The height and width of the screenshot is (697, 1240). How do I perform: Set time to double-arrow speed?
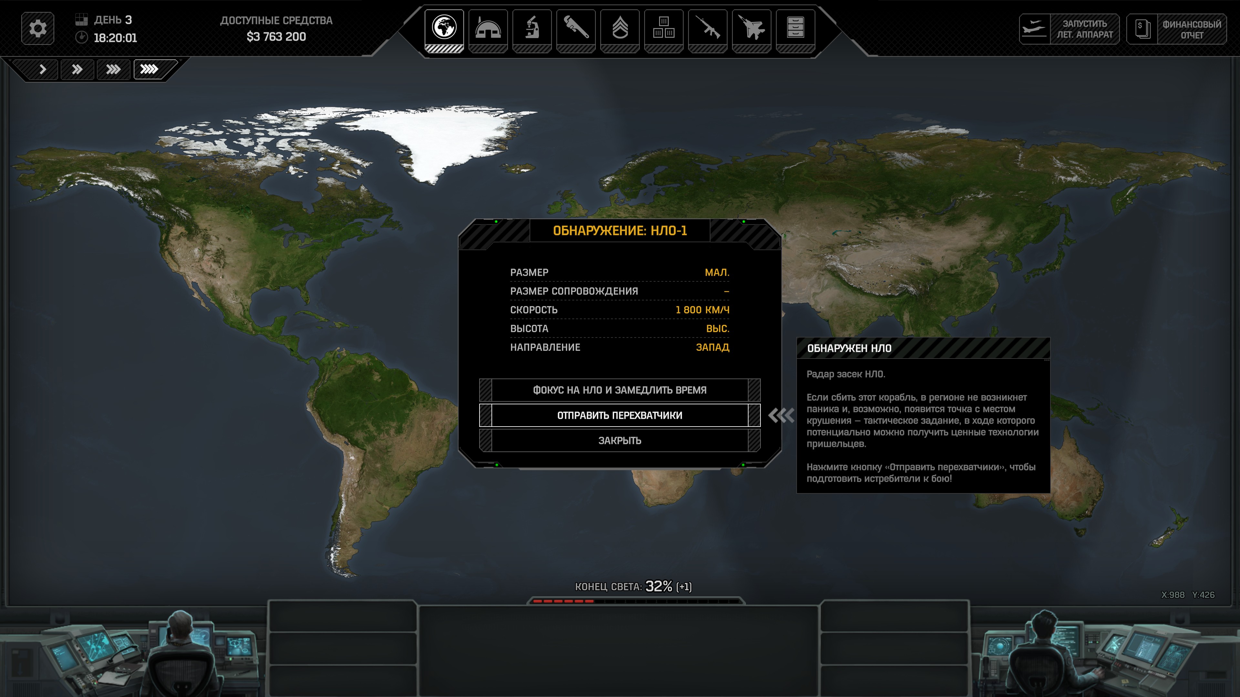[77, 70]
